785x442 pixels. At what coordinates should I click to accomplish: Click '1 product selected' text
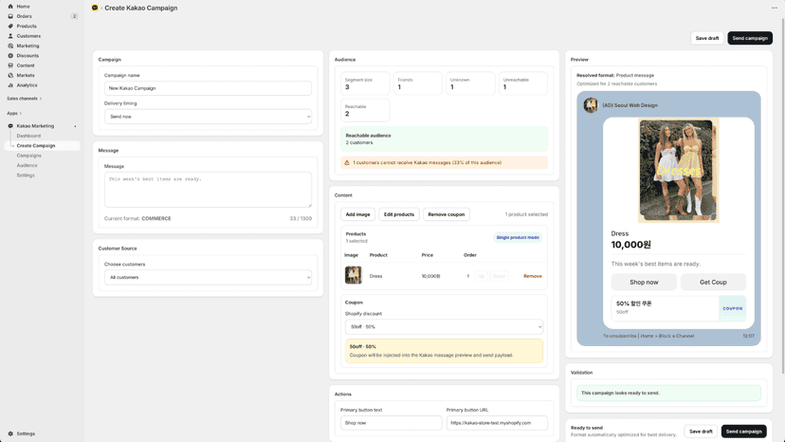pyautogui.click(x=526, y=214)
